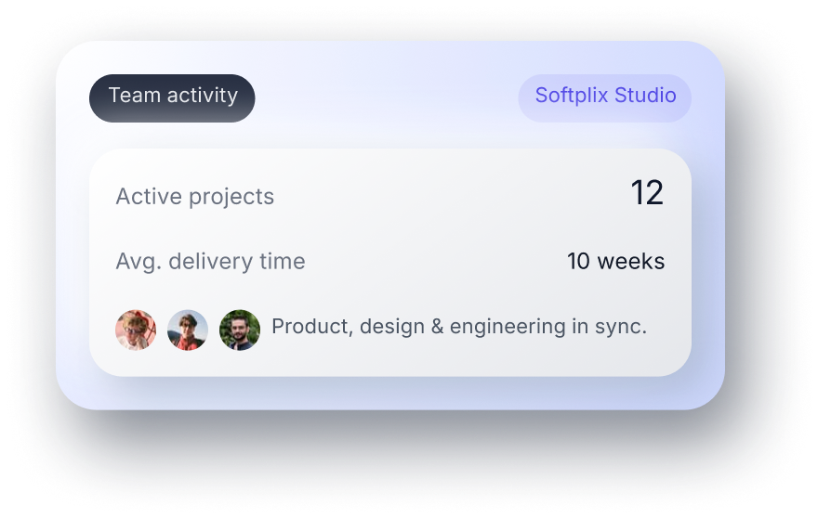Click the avatar with pink background
Image resolution: width=818 pixels, height=518 pixels.
[136, 330]
